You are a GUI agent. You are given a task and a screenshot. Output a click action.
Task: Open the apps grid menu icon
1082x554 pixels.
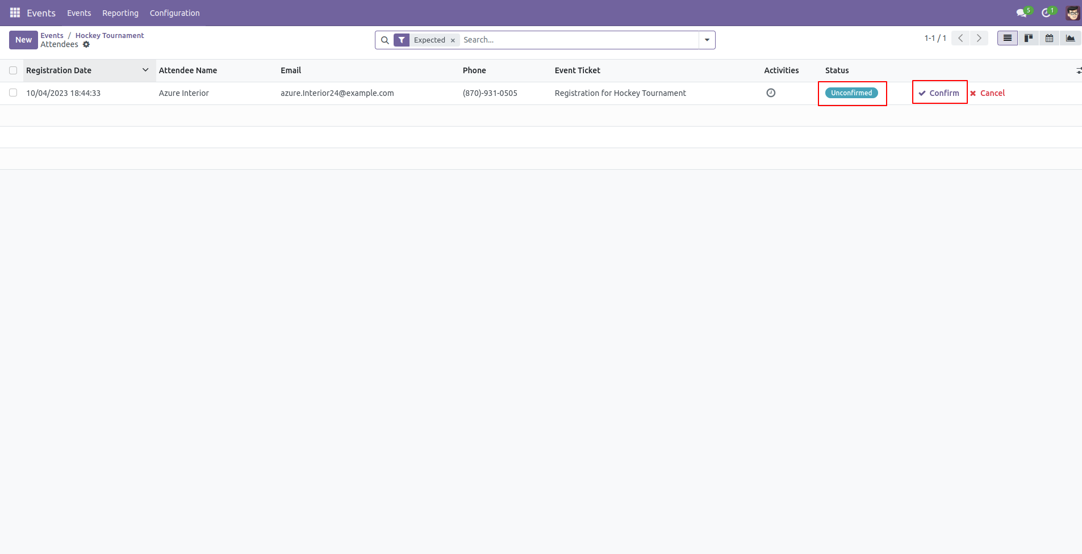click(x=15, y=12)
